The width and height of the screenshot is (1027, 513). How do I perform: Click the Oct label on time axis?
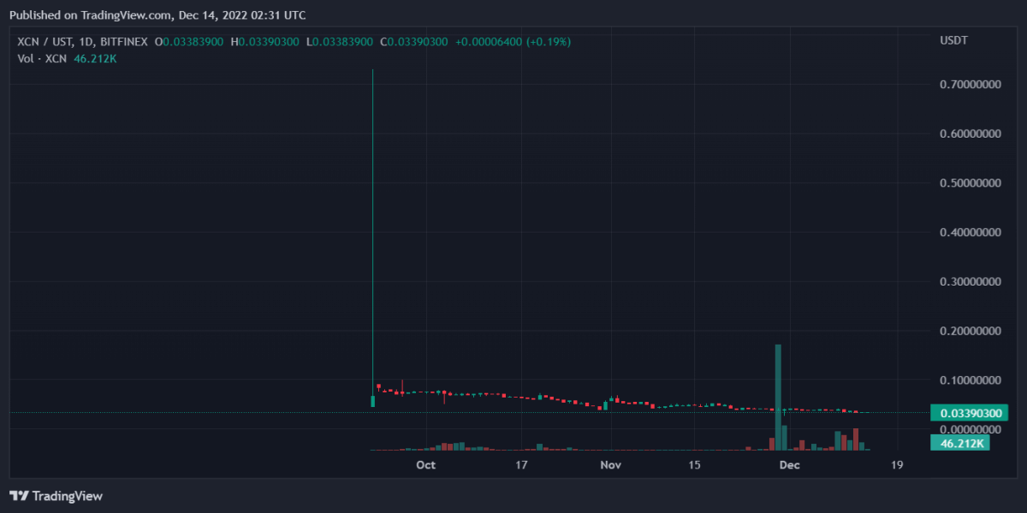click(425, 465)
